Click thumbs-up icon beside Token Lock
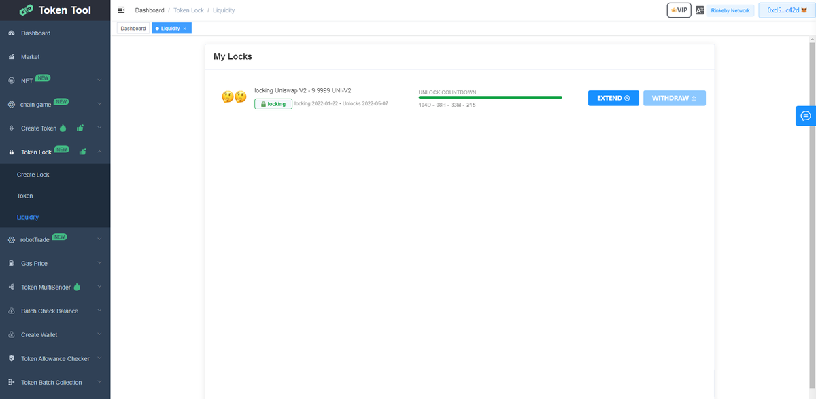Image resolution: width=816 pixels, height=399 pixels. click(83, 151)
